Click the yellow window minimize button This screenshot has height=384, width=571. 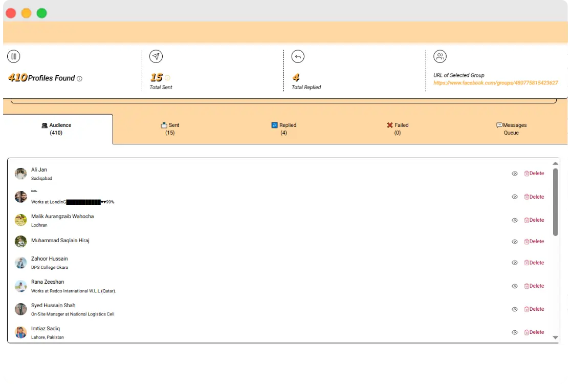point(26,13)
